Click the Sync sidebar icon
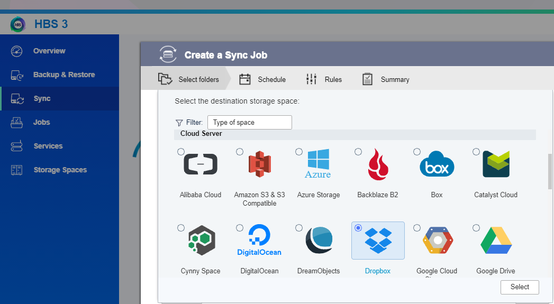The height and width of the screenshot is (304, 554). tap(17, 98)
